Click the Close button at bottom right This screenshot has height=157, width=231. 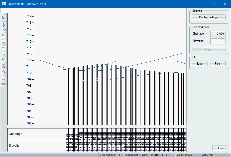click(220, 148)
